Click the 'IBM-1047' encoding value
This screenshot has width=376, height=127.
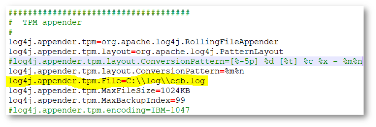[170, 110]
